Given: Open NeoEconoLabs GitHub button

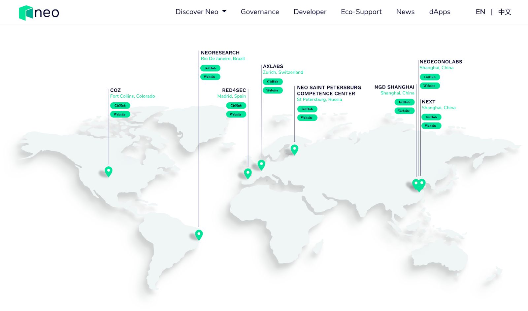Looking at the screenshot, I should 430,77.
